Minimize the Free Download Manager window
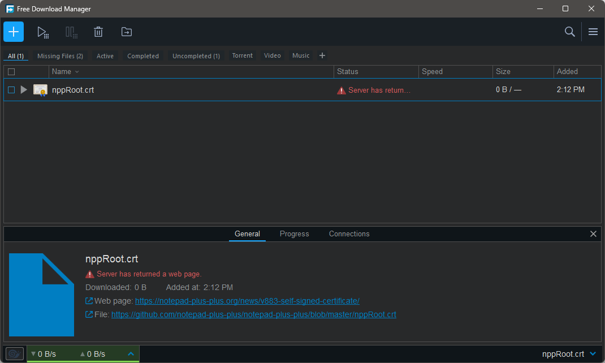 [540, 8]
